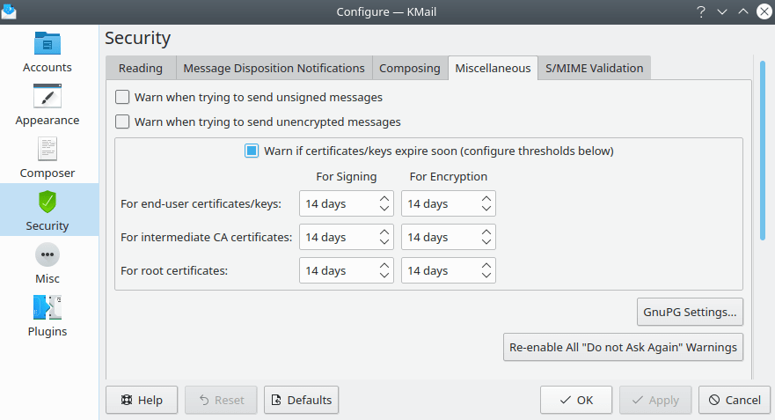The image size is (775, 420).
Task: Enable warning for sending unsigned messages
Action: pos(122,97)
